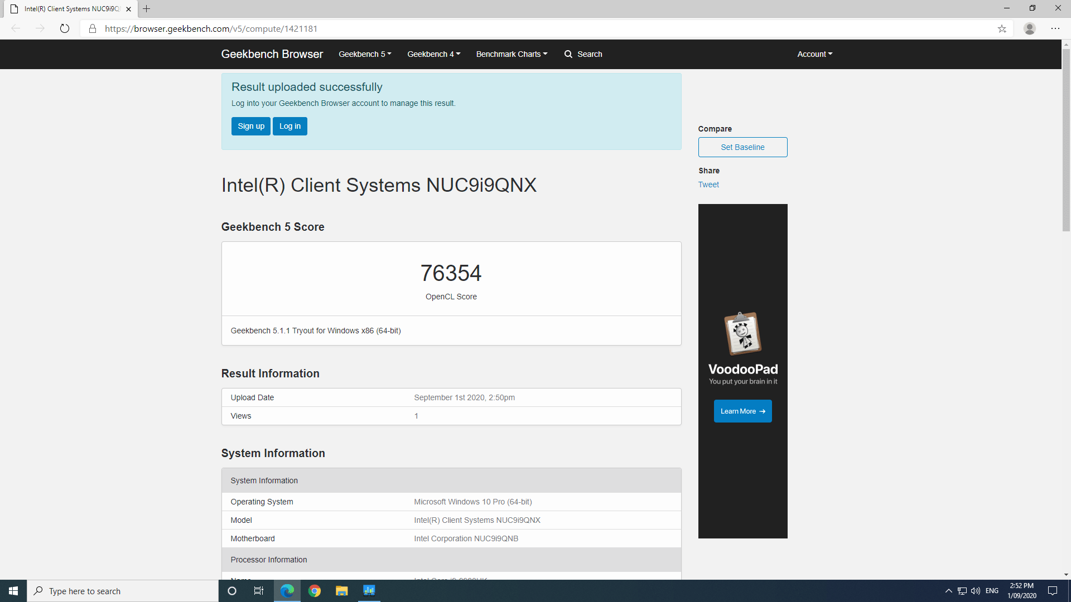Click the volume speaker tray icon
1071x602 pixels.
click(x=976, y=591)
